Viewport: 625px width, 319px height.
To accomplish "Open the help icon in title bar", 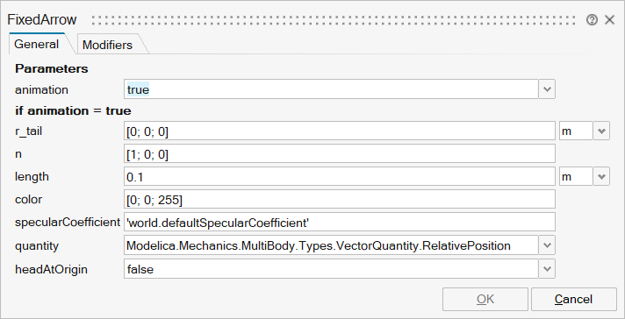I will coord(592,20).
